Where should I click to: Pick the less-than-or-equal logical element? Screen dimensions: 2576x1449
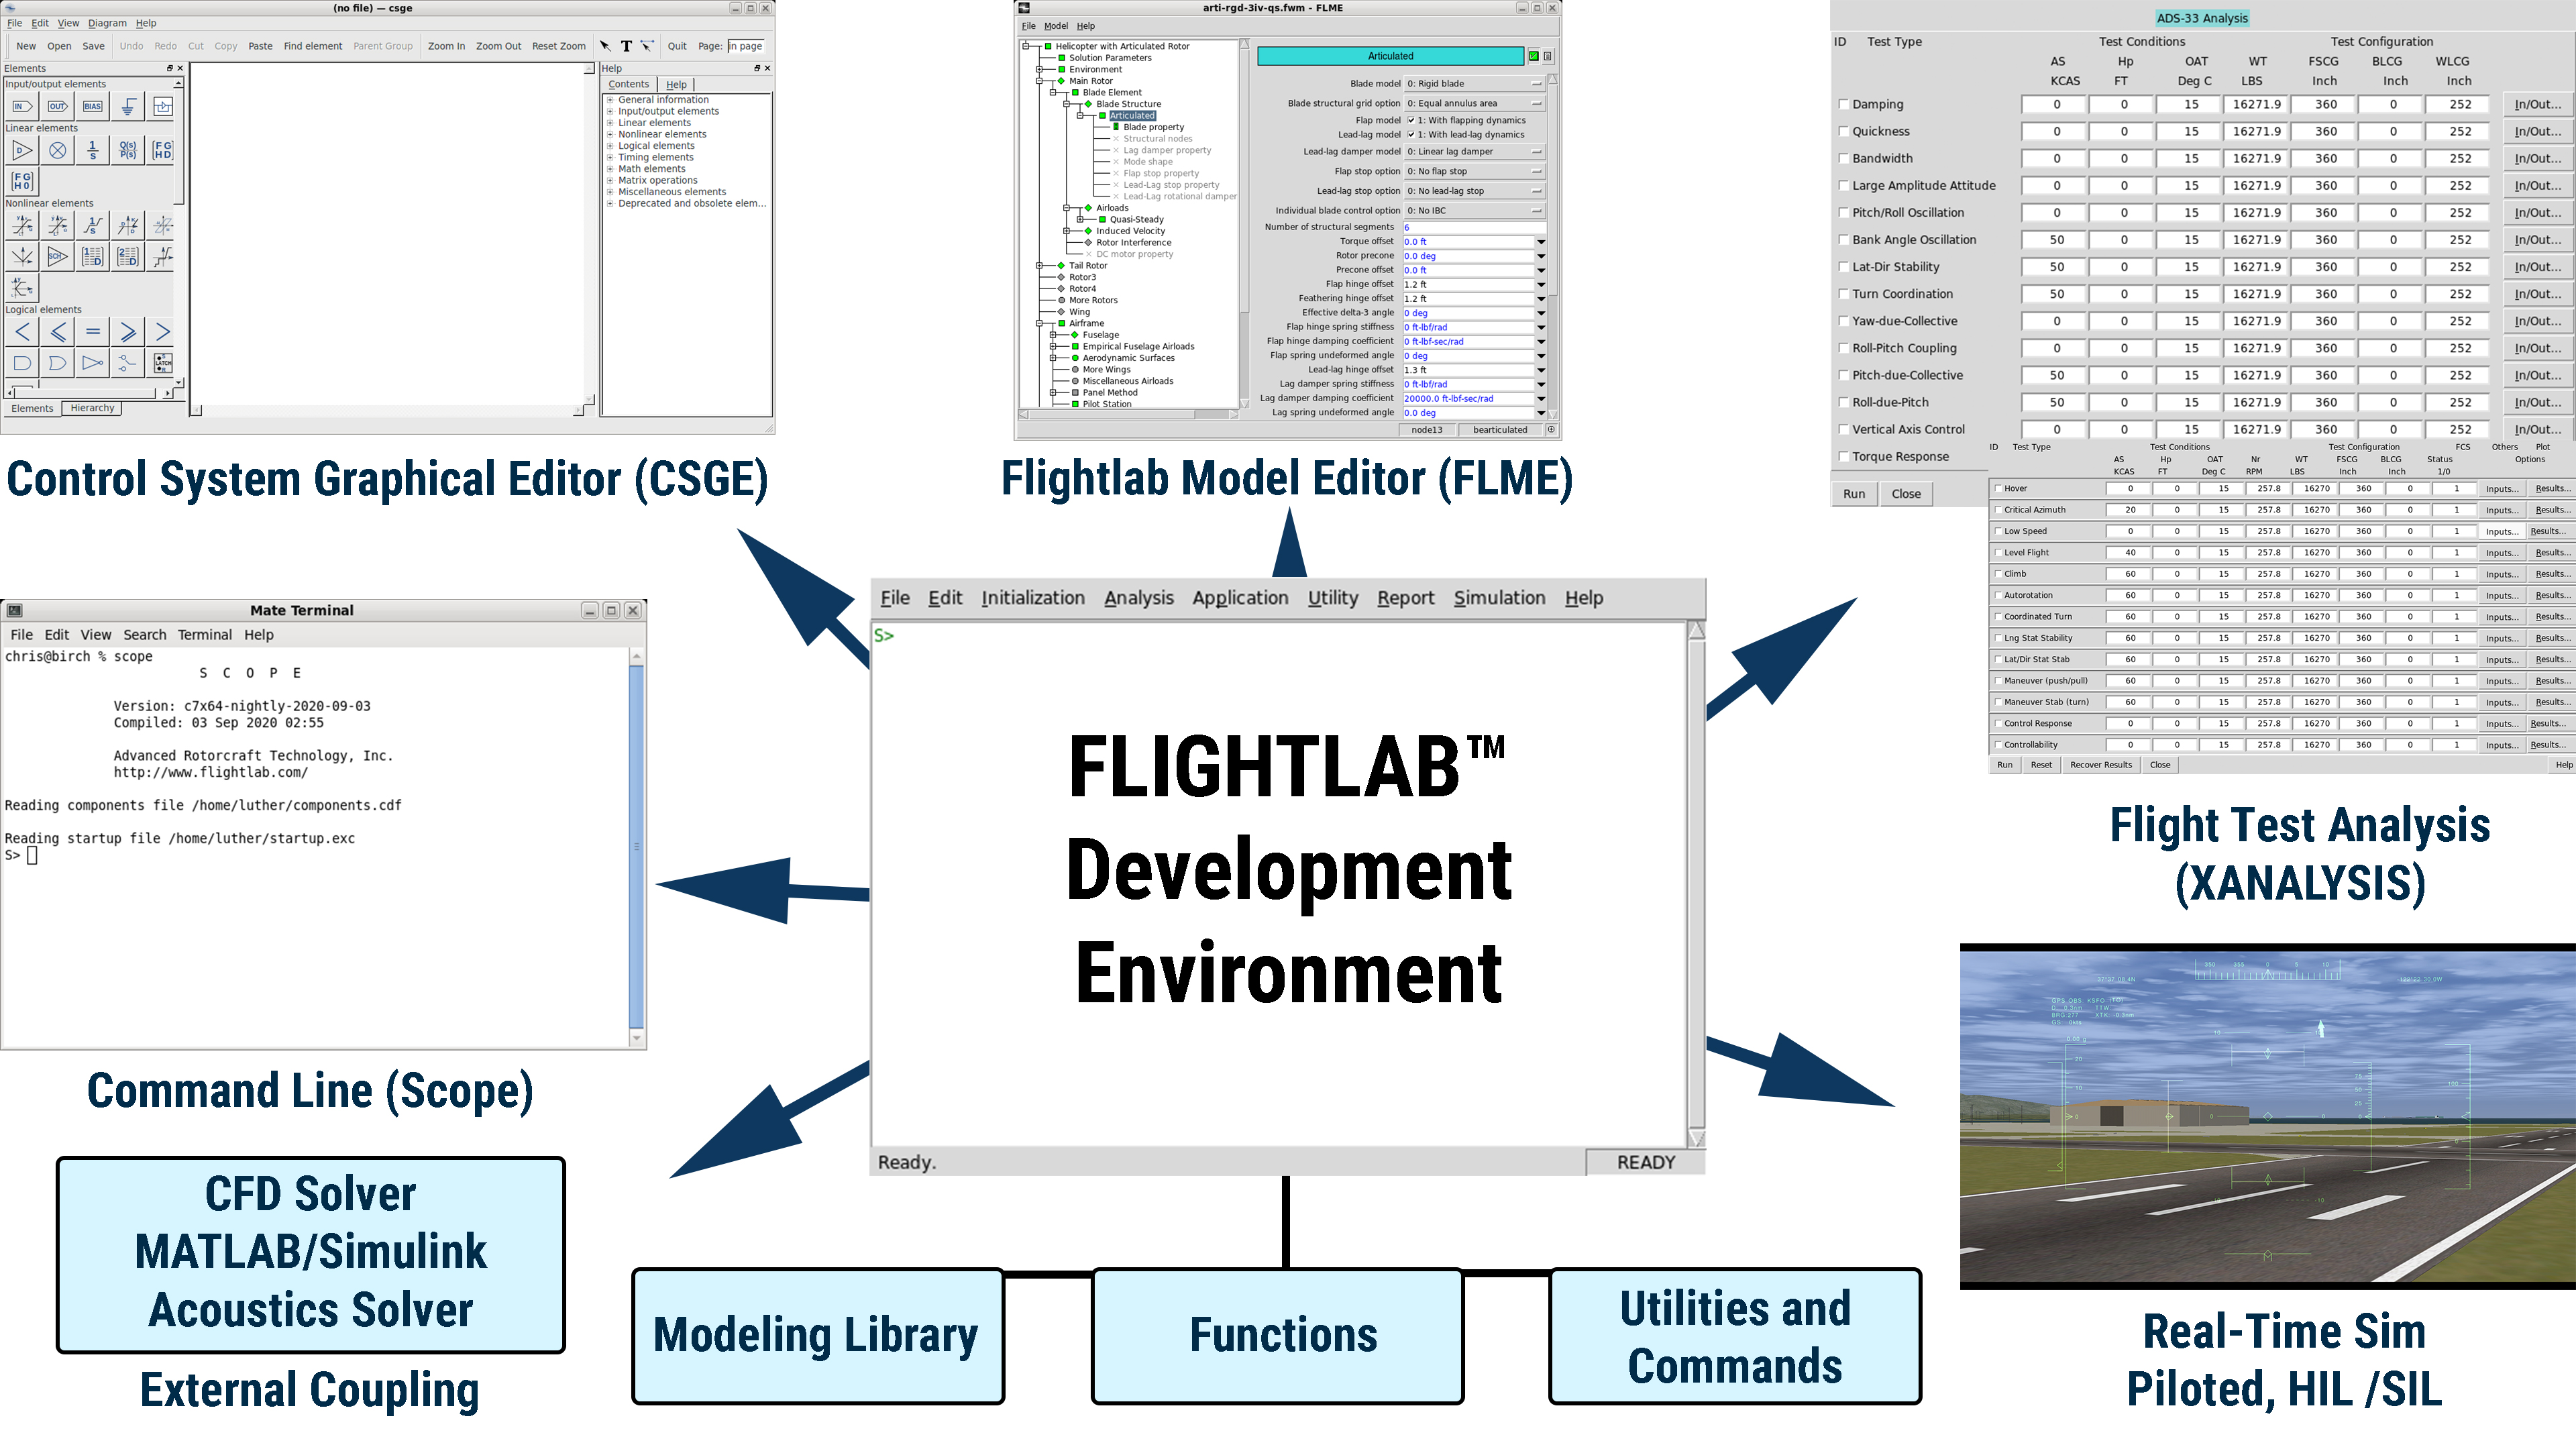click(x=58, y=332)
